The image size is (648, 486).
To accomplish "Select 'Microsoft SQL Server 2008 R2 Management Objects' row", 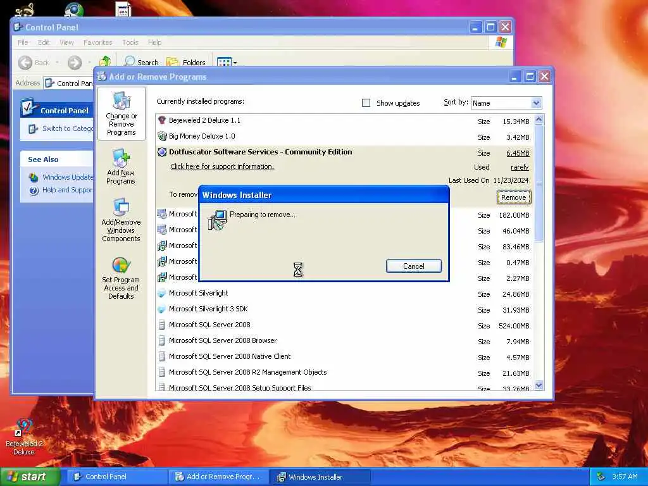I will (x=345, y=372).
